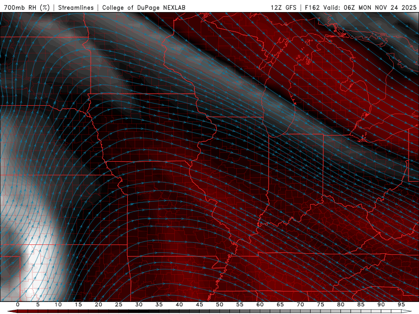Click the '65' value on color scale
This screenshot has height=314, width=419.
pyautogui.click(x=280, y=305)
